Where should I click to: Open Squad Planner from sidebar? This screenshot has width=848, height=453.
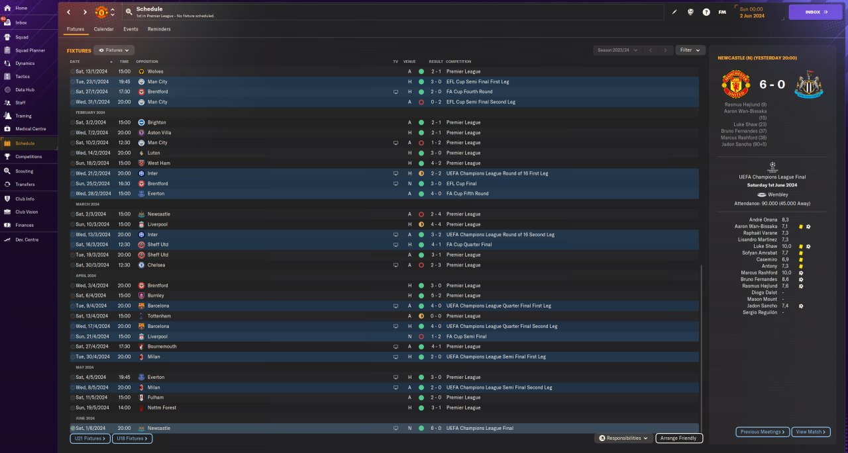coord(30,50)
